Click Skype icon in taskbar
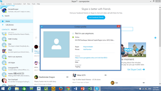 coord(97,89)
